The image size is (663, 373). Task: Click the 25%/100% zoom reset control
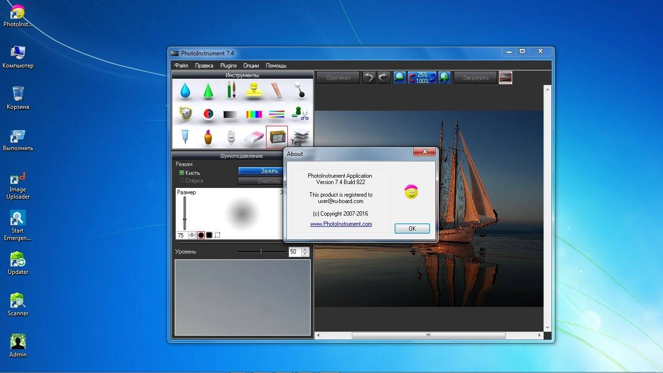click(x=422, y=77)
